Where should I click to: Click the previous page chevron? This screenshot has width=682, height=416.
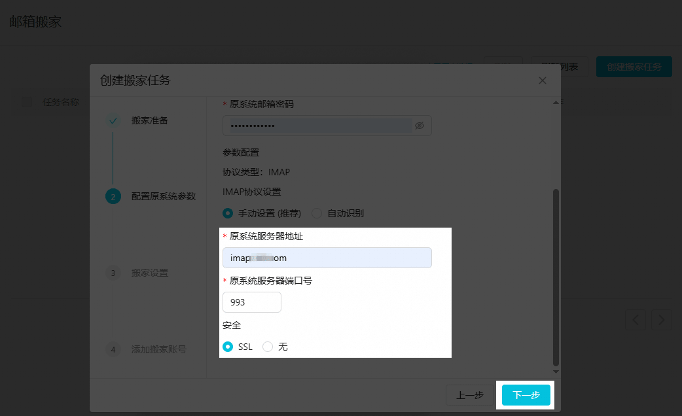point(636,320)
